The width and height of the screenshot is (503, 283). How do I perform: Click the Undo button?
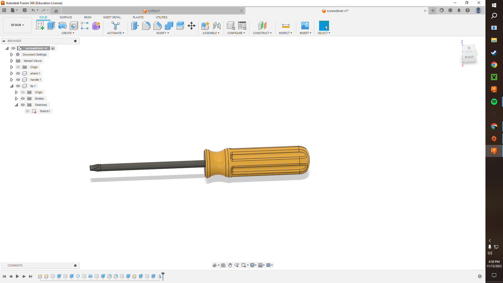point(33,10)
